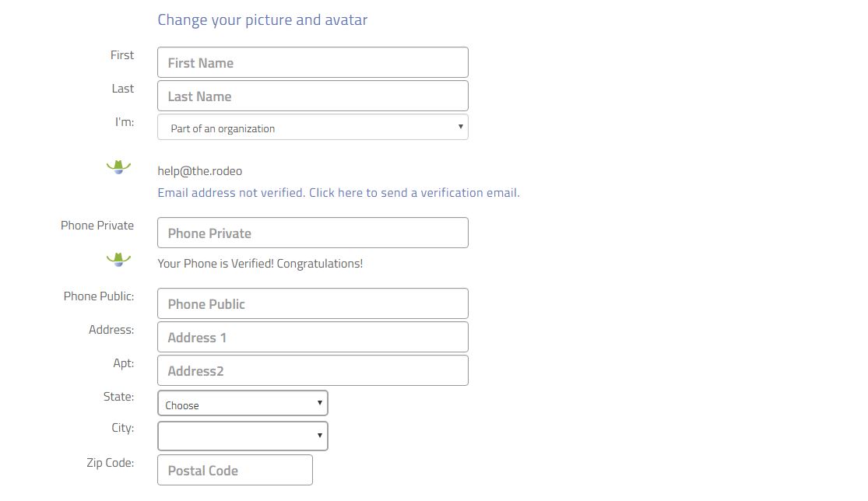Open the empty City dropdown
This screenshot has height=501, width=868.
[243, 436]
